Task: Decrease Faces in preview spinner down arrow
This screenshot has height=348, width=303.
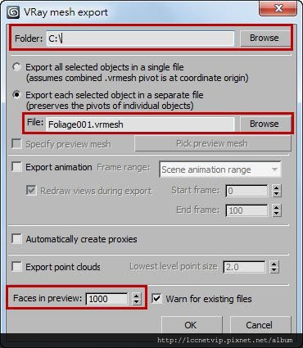Action: [137, 302]
